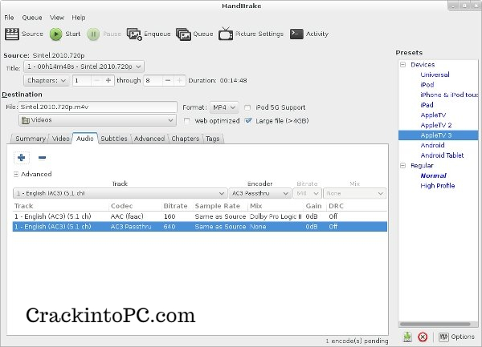Click the presets horizontal scrollbar
The height and width of the screenshot is (347, 482).
[435, 324]
